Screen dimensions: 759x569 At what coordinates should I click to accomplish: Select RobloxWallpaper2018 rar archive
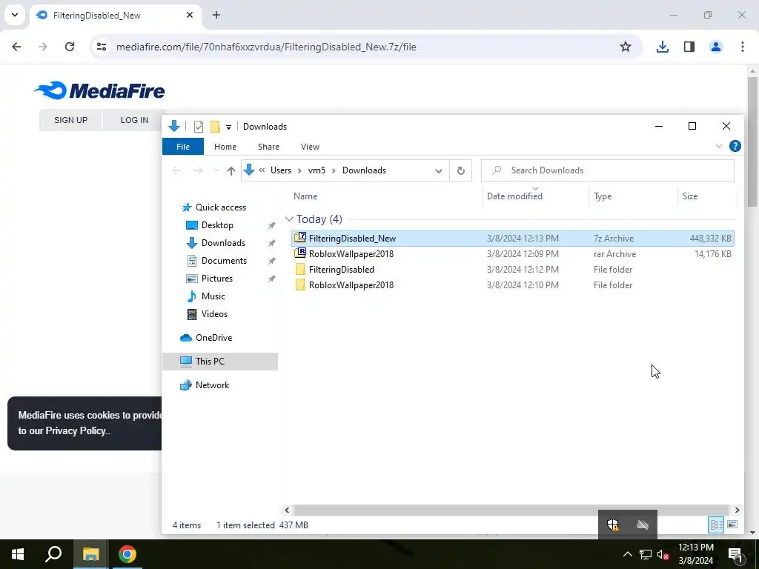[513, 253]
